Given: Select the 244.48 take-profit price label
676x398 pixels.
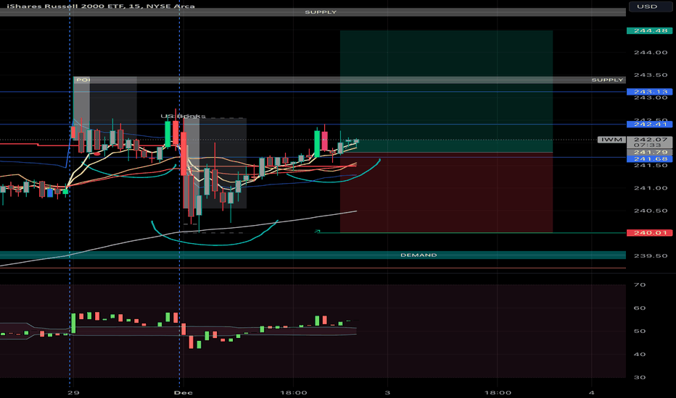Looking at the screenshot, I should pos(649,30).
